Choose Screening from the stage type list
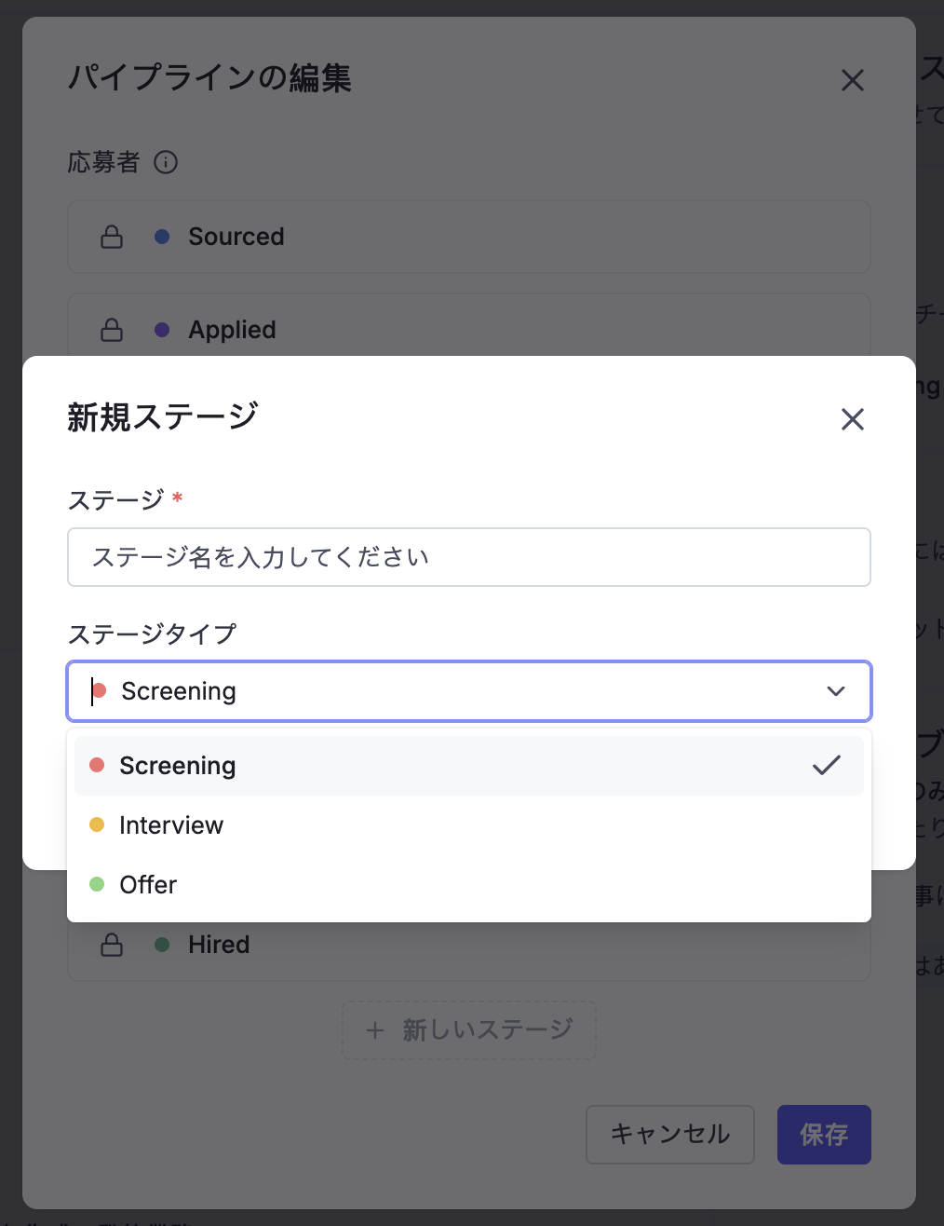This screenshot has height=1226, width=944. pyautogui.click(x=469, y=766)
